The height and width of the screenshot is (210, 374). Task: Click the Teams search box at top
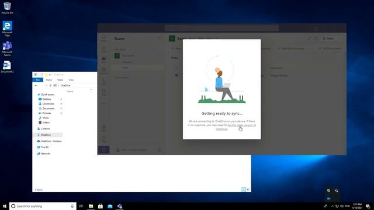[x=222, y=28]
